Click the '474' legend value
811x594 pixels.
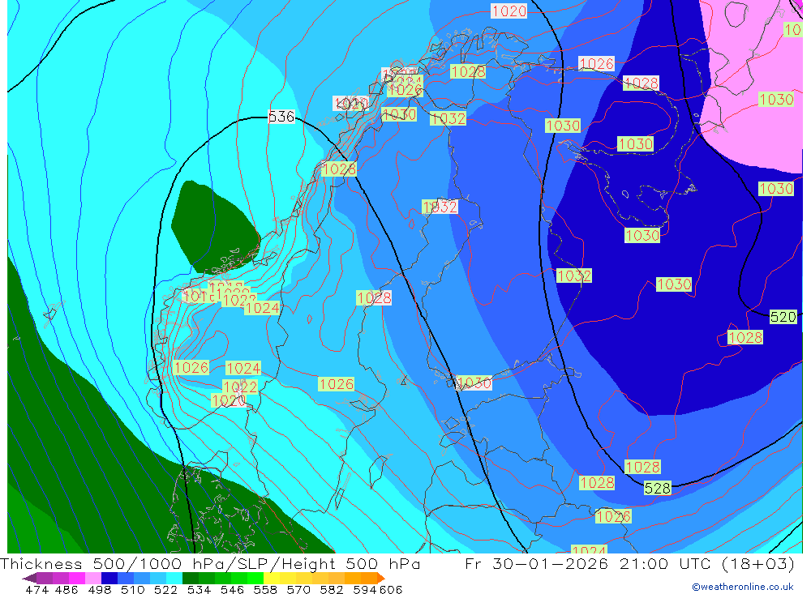36,589
